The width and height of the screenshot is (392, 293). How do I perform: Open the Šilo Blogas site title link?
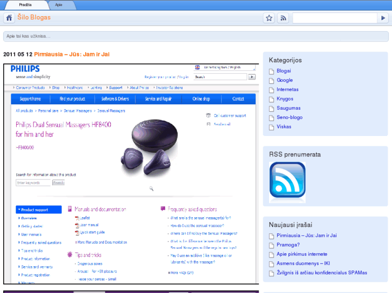tap(34, 17)
